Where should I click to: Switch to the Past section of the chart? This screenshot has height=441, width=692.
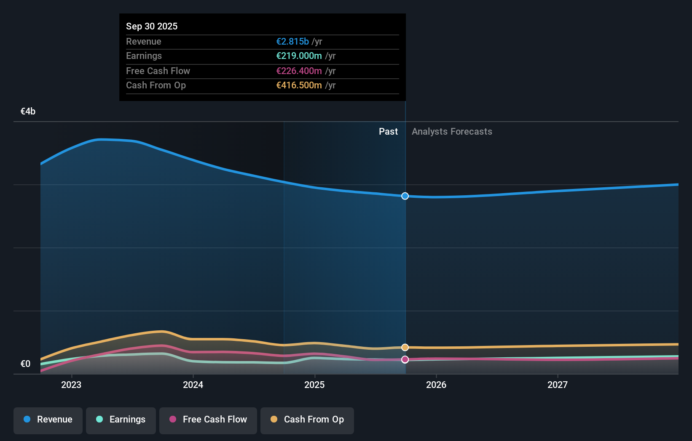click(x=388, y=131)
